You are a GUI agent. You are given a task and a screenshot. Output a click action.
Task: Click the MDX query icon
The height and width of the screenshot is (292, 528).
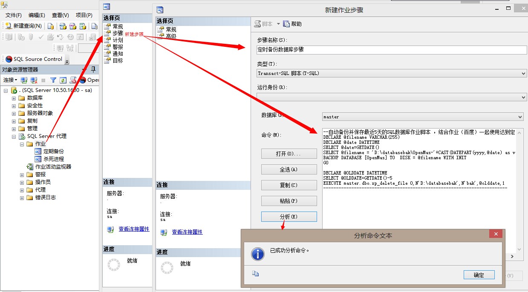click(63, 26)
